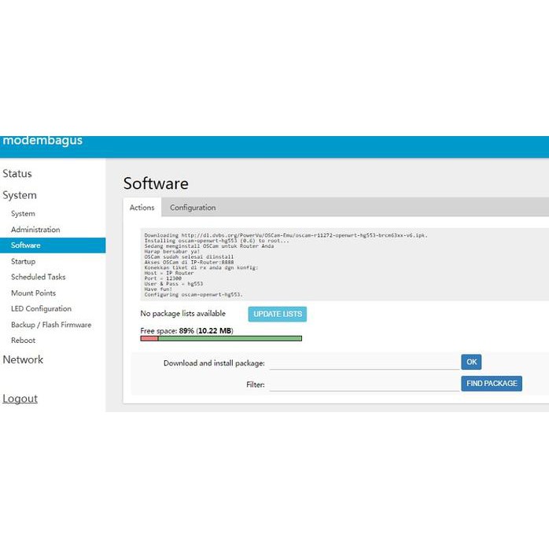Expand the Status menu section
This screenshot has width=549, height=549.
click(x=17, y=174)
